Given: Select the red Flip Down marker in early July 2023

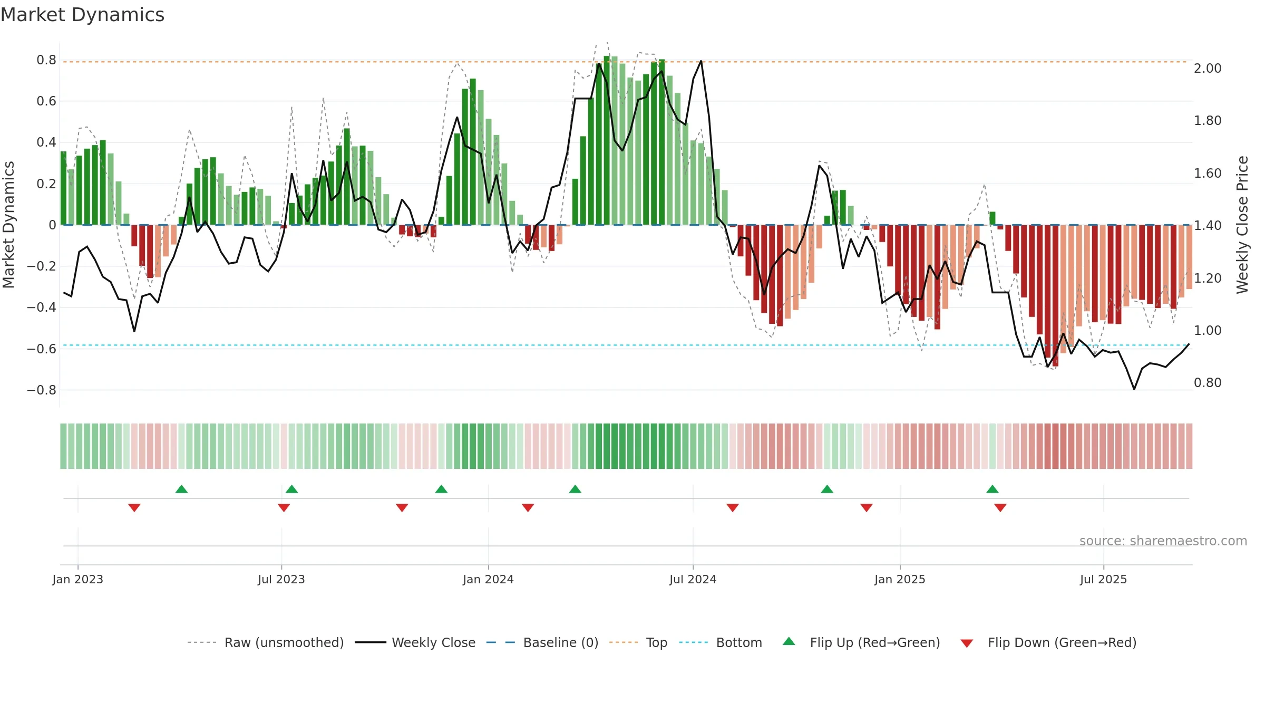Looking at the screenshot, I should click(x=284, y=507).
